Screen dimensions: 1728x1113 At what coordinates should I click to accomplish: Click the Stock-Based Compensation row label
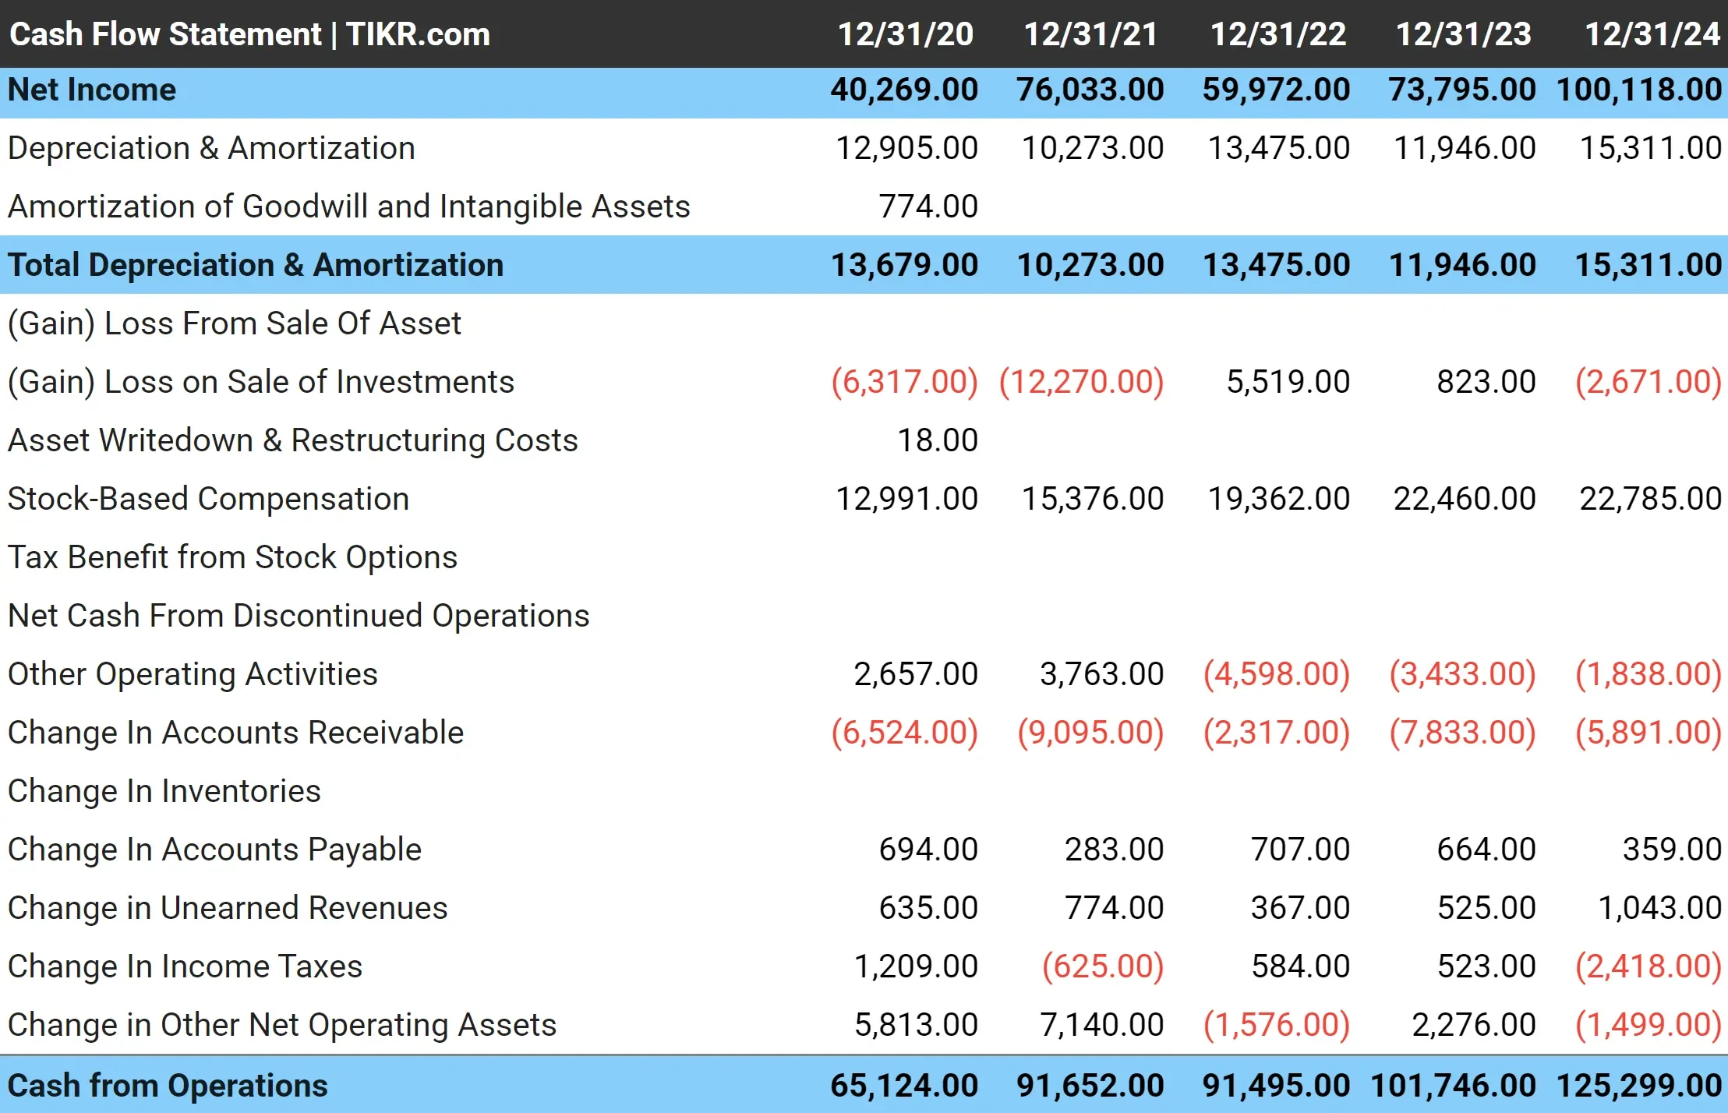pos(208,499)
